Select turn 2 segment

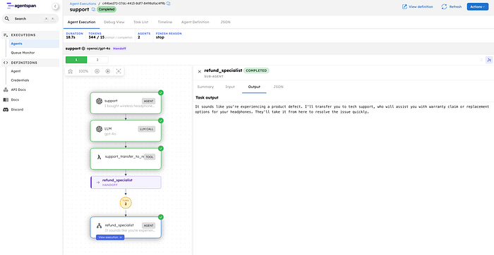tap(97, 60)
